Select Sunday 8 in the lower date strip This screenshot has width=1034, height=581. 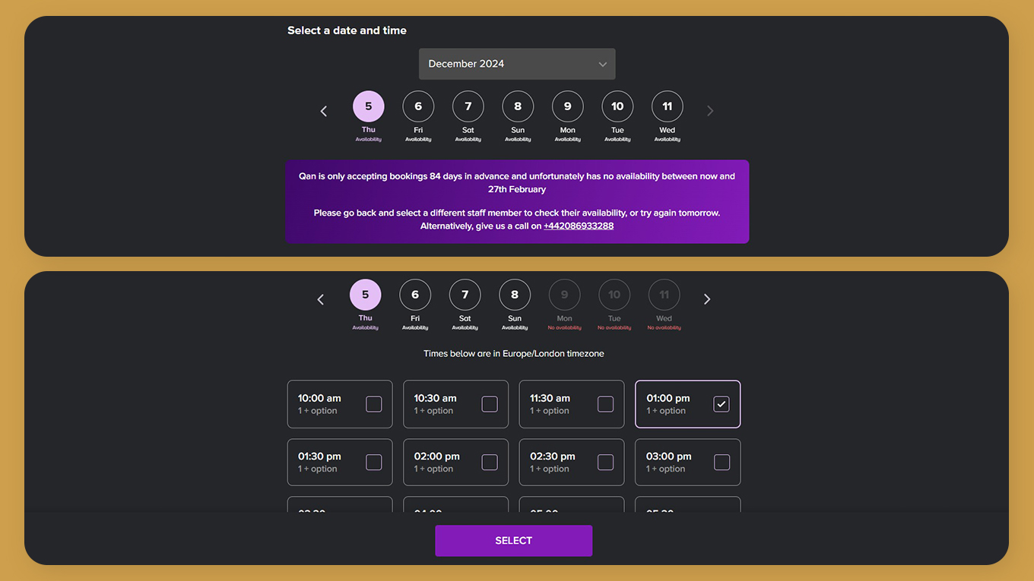tap(515, 295)
